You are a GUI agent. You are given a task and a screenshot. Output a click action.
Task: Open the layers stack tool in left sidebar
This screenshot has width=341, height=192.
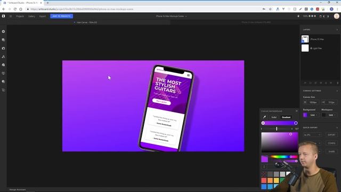(4, 40)
